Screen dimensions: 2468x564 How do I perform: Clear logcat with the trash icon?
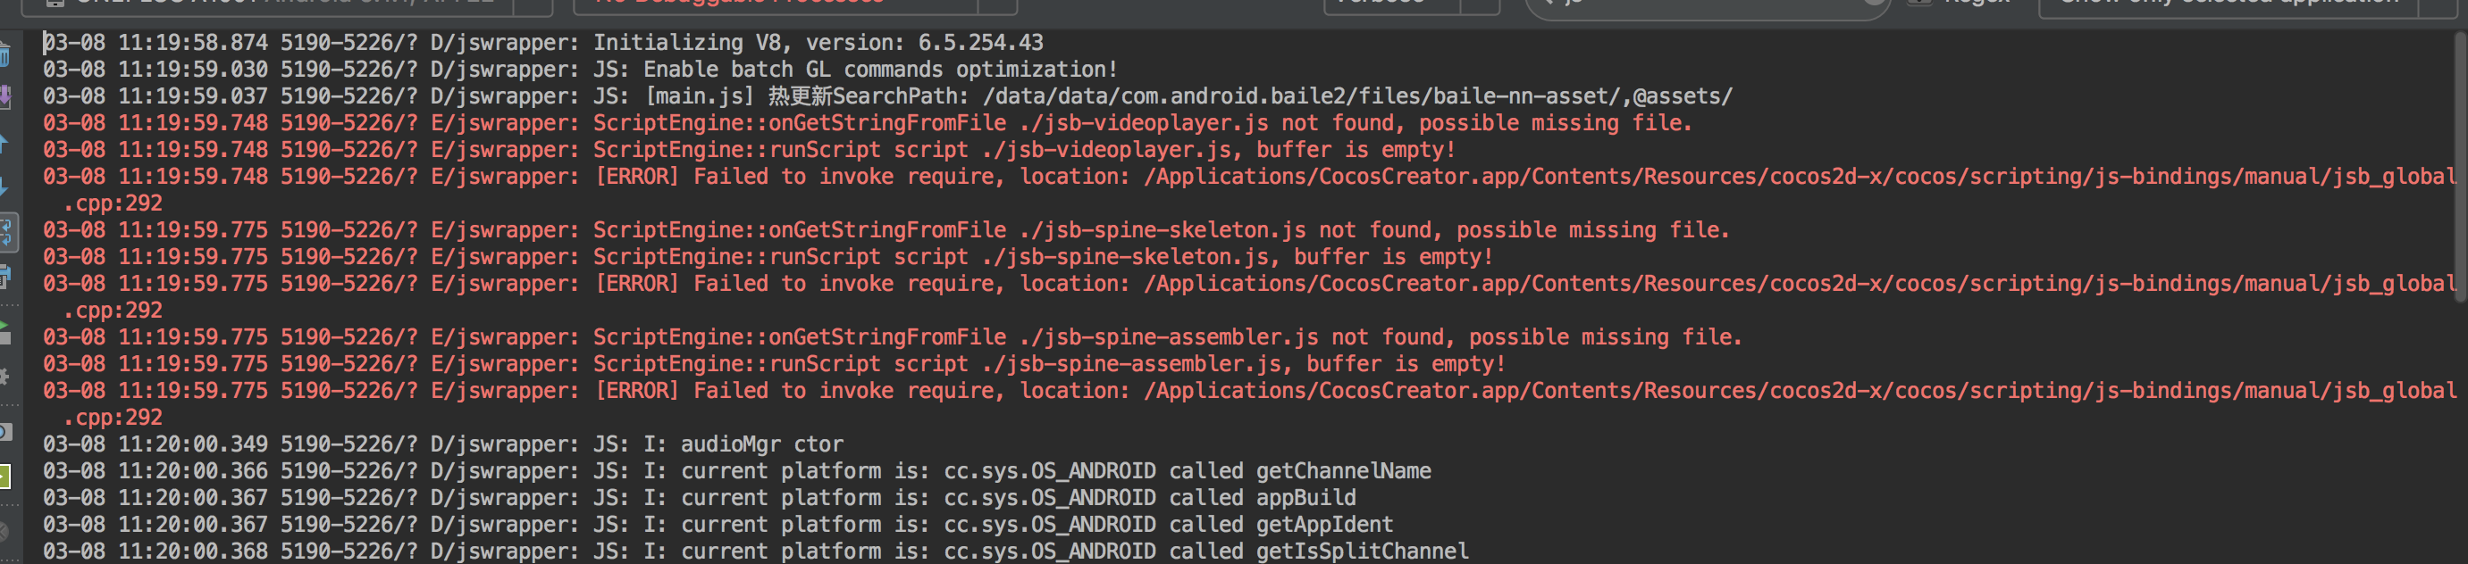(4, 55)
